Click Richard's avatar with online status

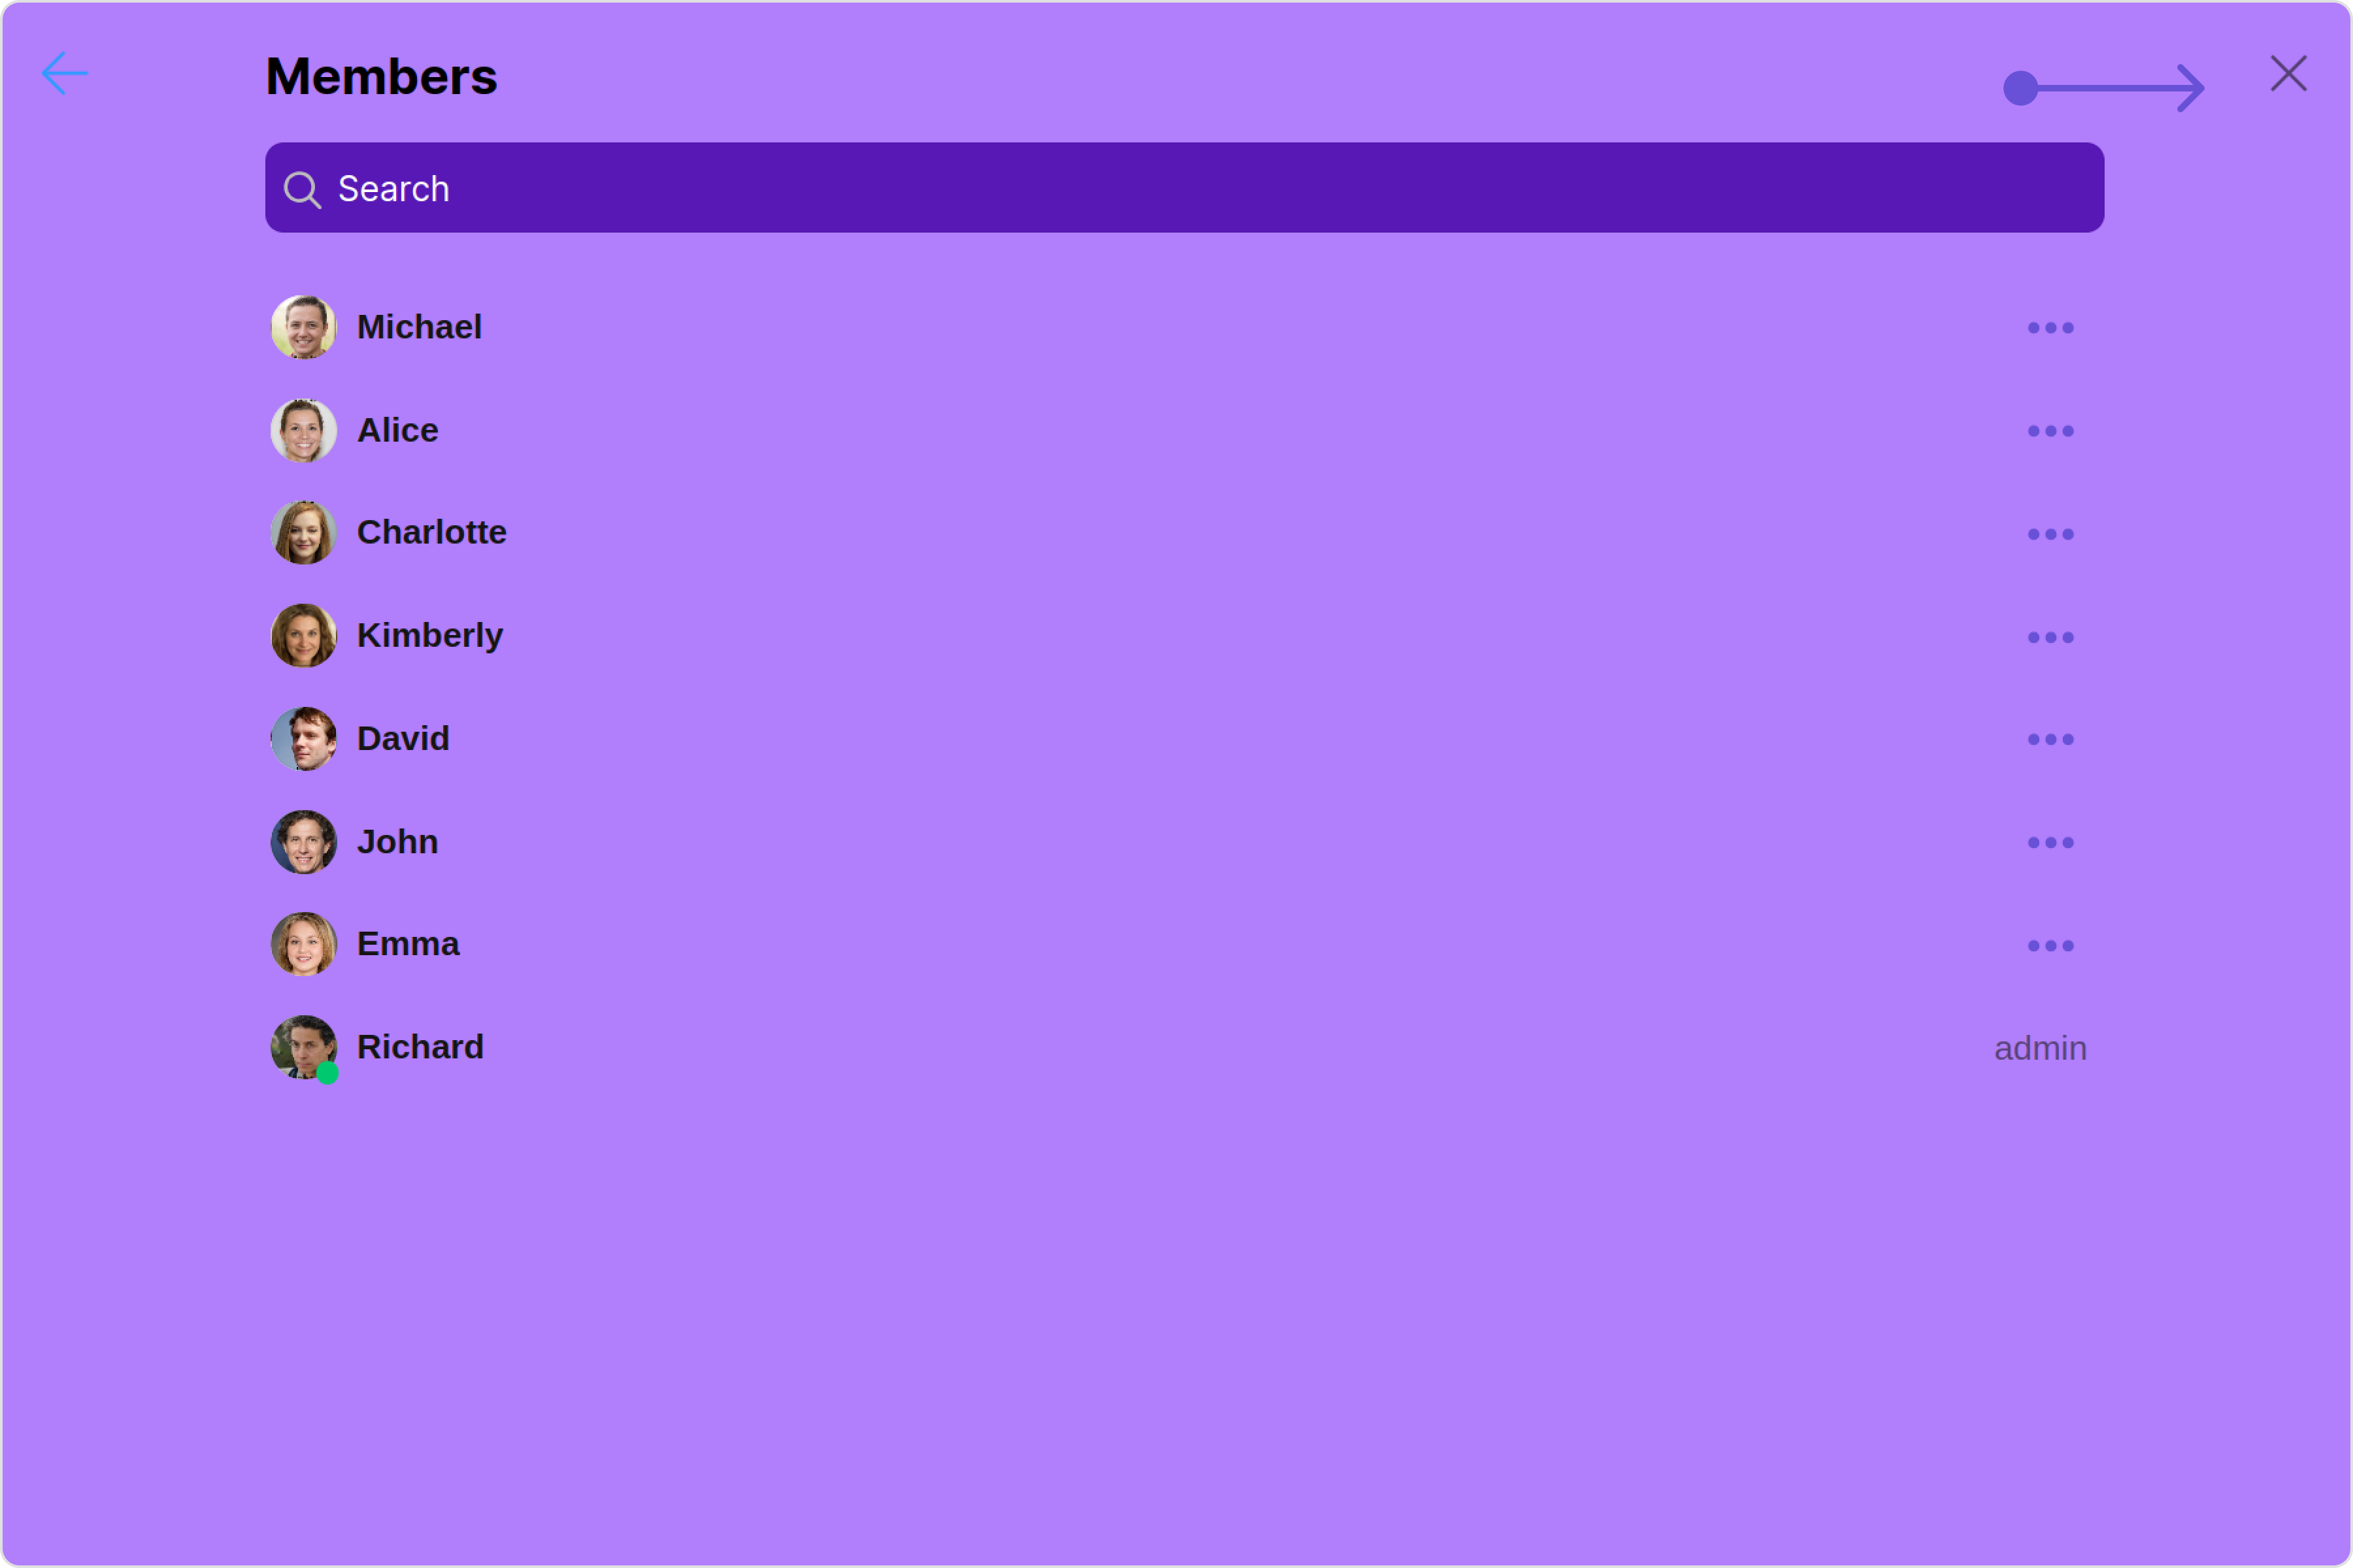pyautogui.click(x=303, y=1047)
